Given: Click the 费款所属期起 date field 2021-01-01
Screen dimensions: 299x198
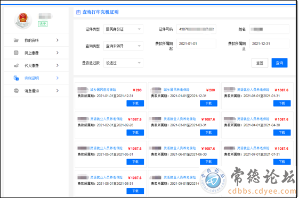Looking at the screenshot, I should coord(196,44).
